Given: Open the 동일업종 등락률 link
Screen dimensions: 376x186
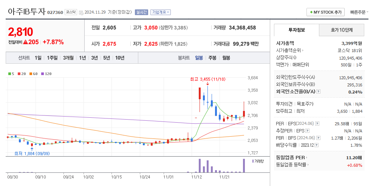Looking at the screenshot, I should 292,165.
